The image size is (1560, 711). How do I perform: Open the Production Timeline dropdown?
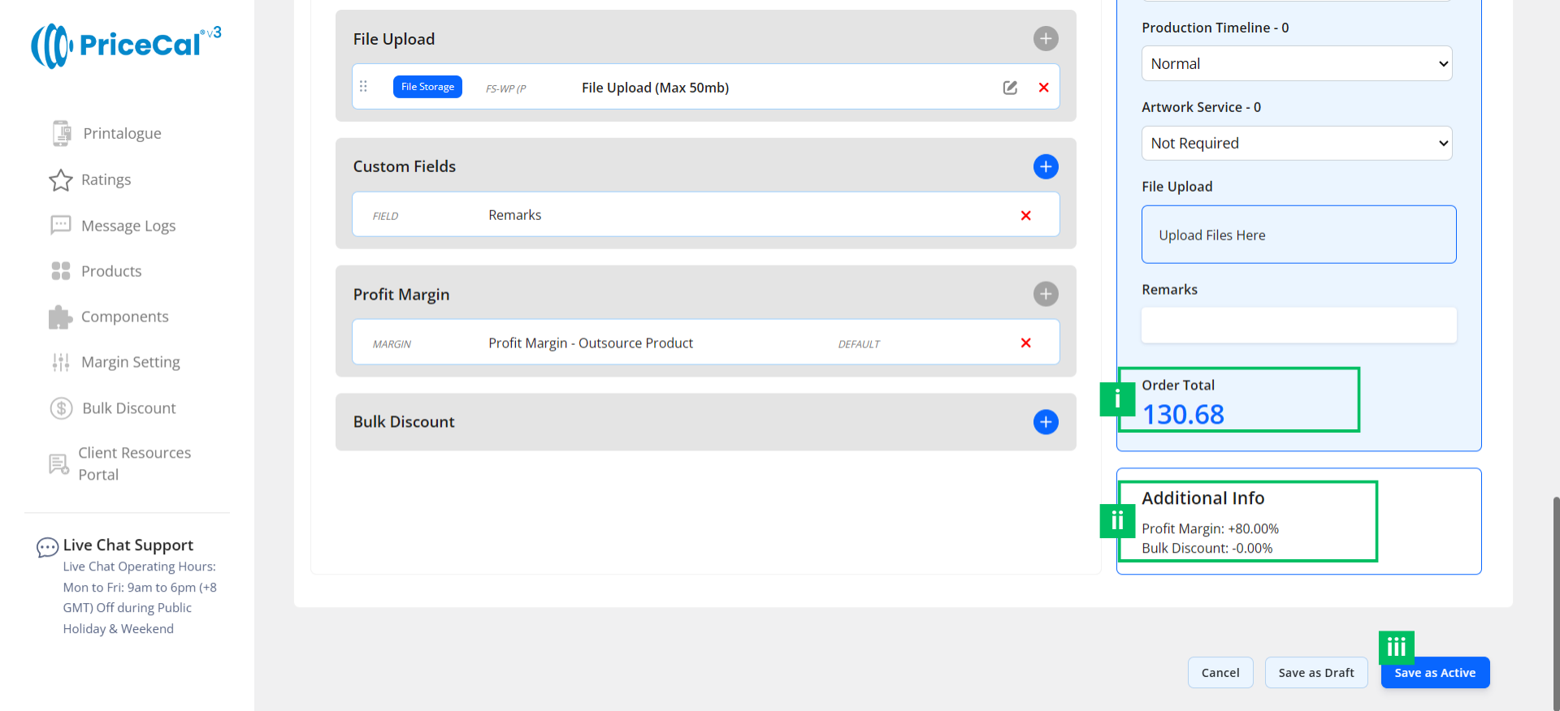pyautogui.click(x=1296, y=63)
